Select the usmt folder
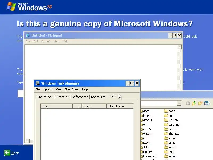The width and height of the screenshot is (213, 160). pyautogui.click(x=169, y=143)
